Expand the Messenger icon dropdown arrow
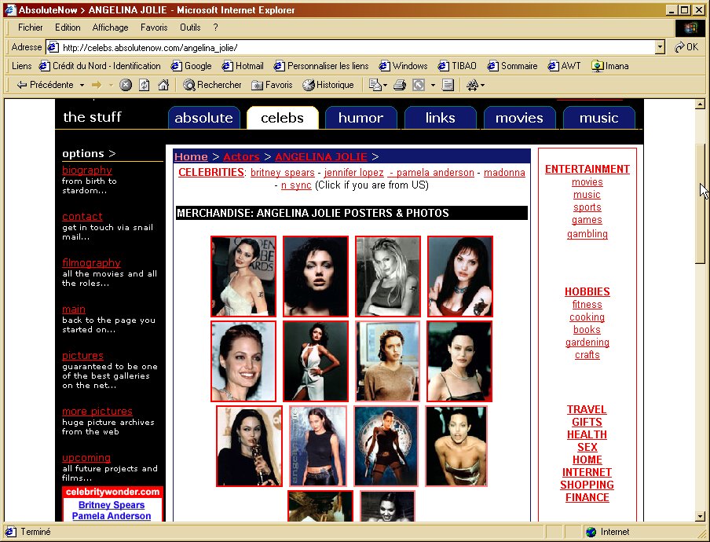Viewport: 710px width, 542px height. pyautogui.click(x=482, y=85)
